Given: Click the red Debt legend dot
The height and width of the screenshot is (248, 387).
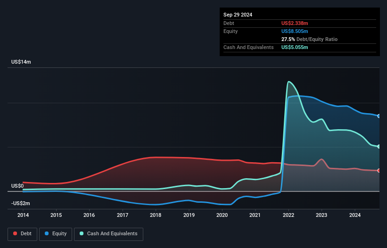Looking at the screenshot, I should [x=15, y=233].
